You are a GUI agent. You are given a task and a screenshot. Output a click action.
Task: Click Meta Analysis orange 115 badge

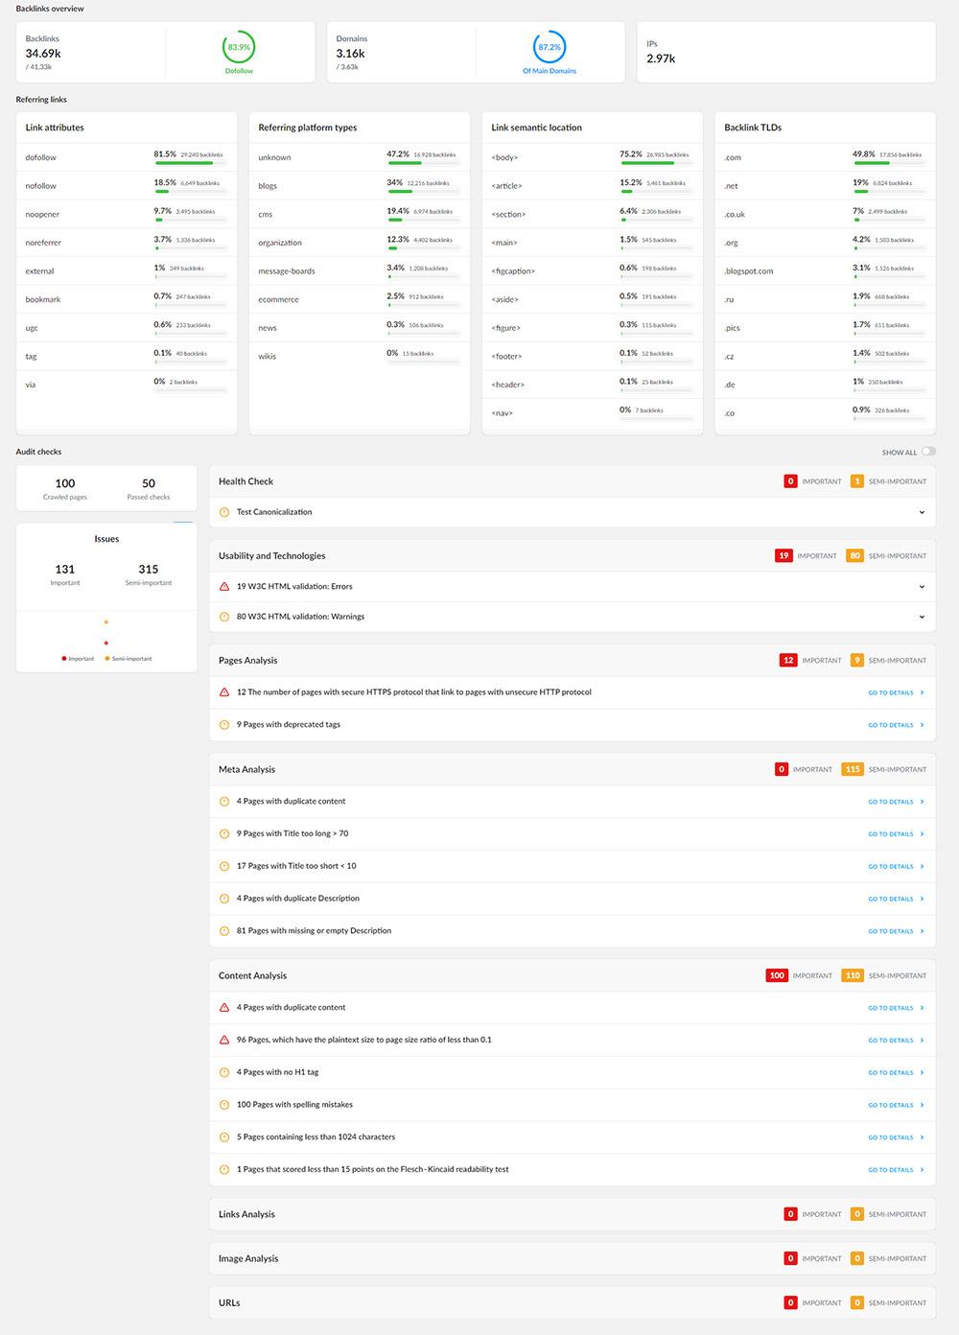click(x=853, y=769)
